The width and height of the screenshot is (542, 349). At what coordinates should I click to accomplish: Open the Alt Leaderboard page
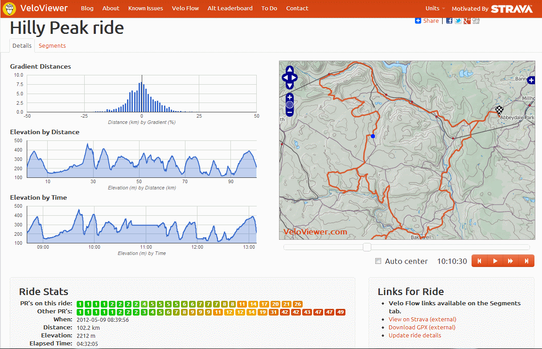click(230, 8)
